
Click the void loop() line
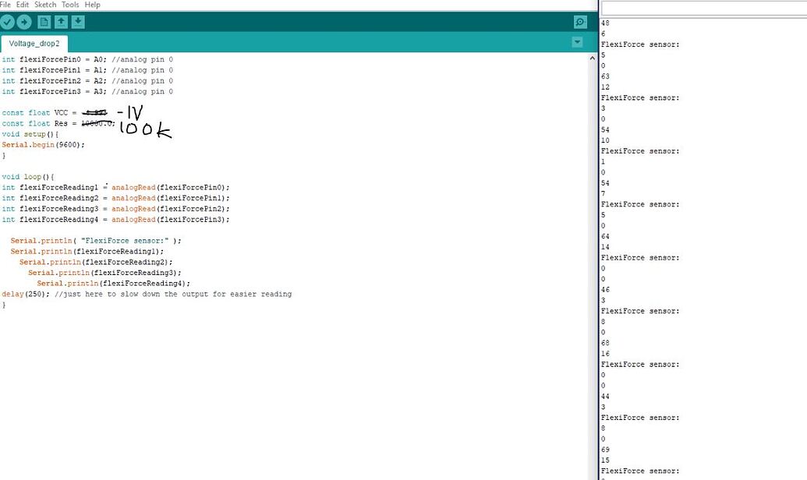click(x=28, y=177)
